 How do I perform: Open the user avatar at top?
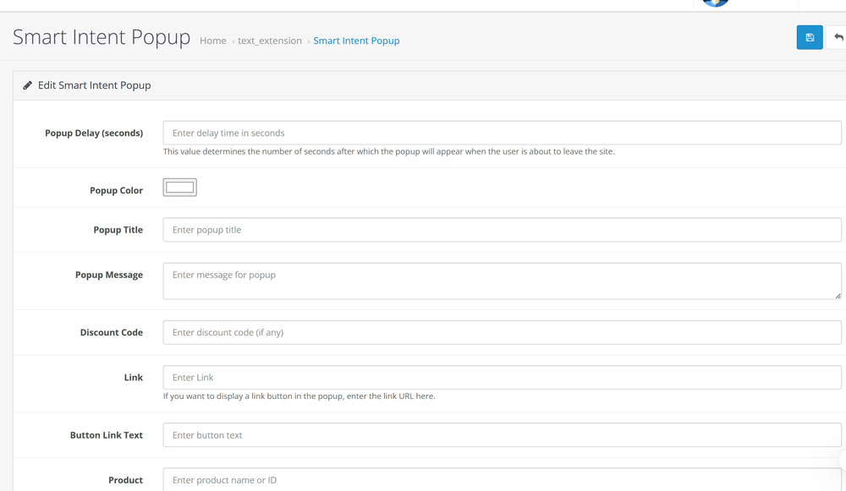(x=716, y=3)
